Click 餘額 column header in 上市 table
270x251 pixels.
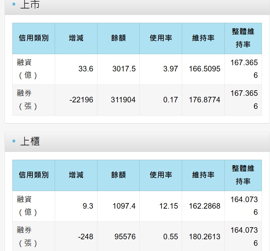(x=119, y=38)
